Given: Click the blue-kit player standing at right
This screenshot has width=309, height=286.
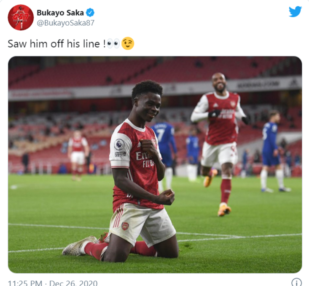Looking at the screenshot, I should (x=271, y=147).
